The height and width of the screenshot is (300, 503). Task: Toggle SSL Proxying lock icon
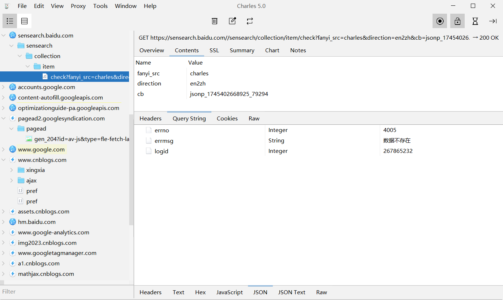pos(457,21)
